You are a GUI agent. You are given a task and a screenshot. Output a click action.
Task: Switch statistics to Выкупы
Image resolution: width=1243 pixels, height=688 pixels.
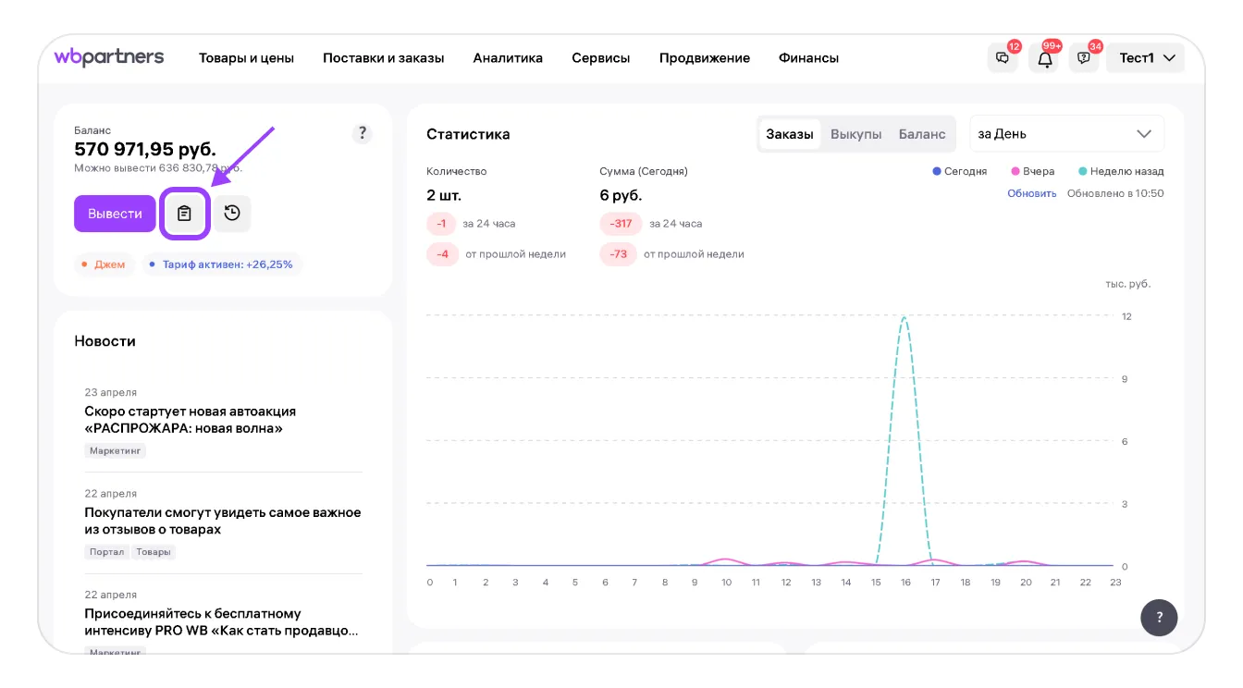855,134
